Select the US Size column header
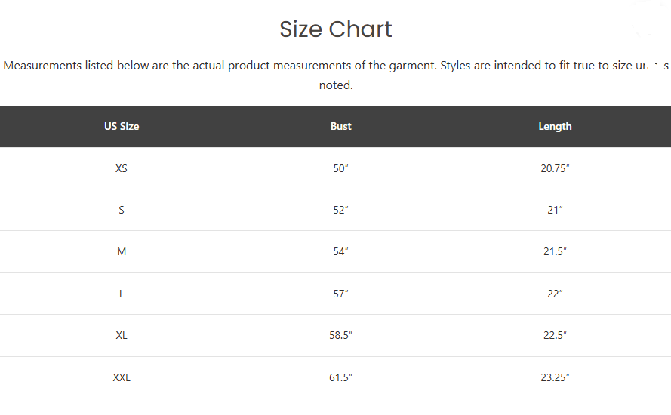Screen dimensions: 671x415 [122, 126]
